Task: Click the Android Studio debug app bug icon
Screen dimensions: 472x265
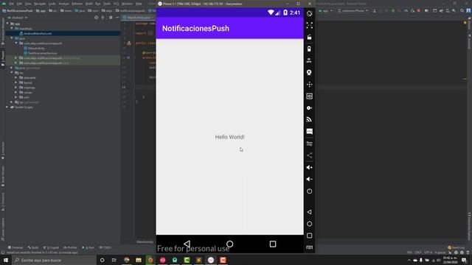Action: [393, 10]
